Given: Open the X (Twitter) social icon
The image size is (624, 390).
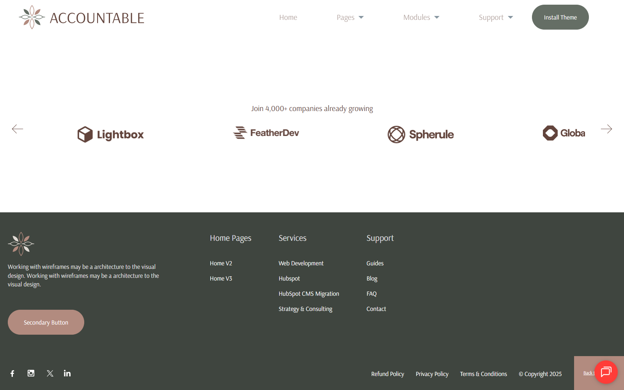Looking at the screenshot, I should tap(50, 373).
